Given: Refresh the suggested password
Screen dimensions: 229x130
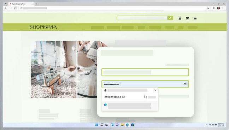Looking at the screenshot, I should pyautogui.click(x=145, y=97).
